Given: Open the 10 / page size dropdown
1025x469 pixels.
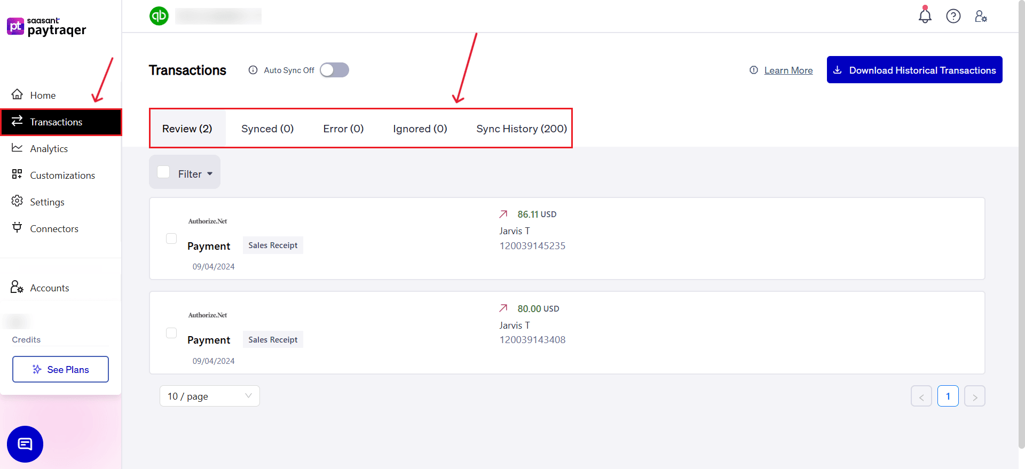Looking at the screenshot, I should click(210, 396).
